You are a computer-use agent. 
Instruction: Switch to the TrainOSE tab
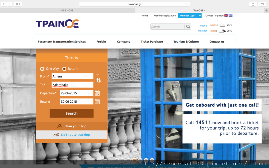click(199, 10)
